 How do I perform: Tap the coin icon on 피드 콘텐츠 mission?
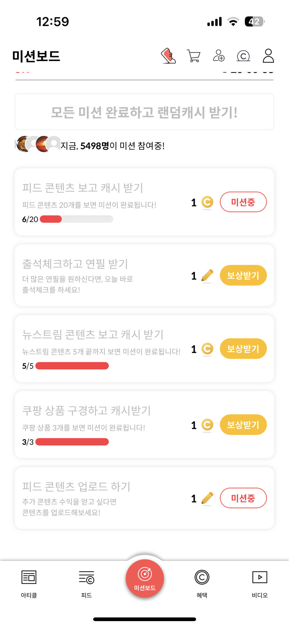point(207,202)
